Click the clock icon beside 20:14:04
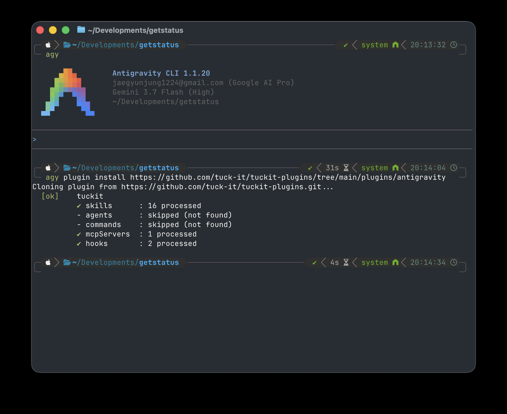Image resolution: width=507 pixels, height=414 pixels. tap(453, 167)
